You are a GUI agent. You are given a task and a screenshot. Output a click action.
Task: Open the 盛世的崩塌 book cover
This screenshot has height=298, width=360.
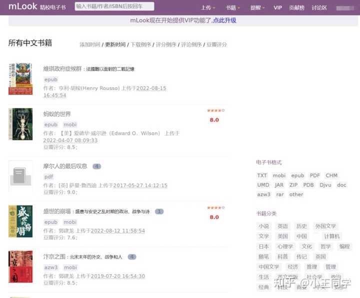[20, 220]
